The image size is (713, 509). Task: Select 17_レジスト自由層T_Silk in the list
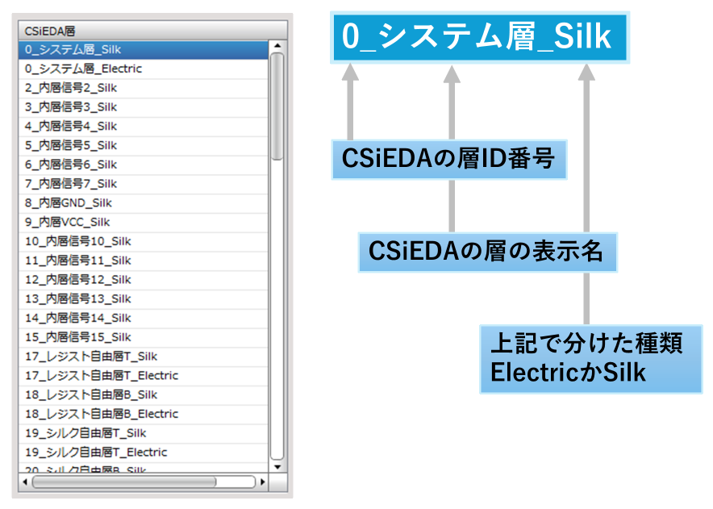coord(144,357)
